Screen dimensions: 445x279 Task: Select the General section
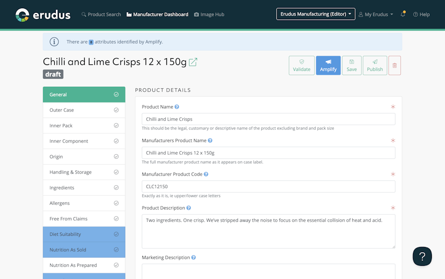coord(84,94)
